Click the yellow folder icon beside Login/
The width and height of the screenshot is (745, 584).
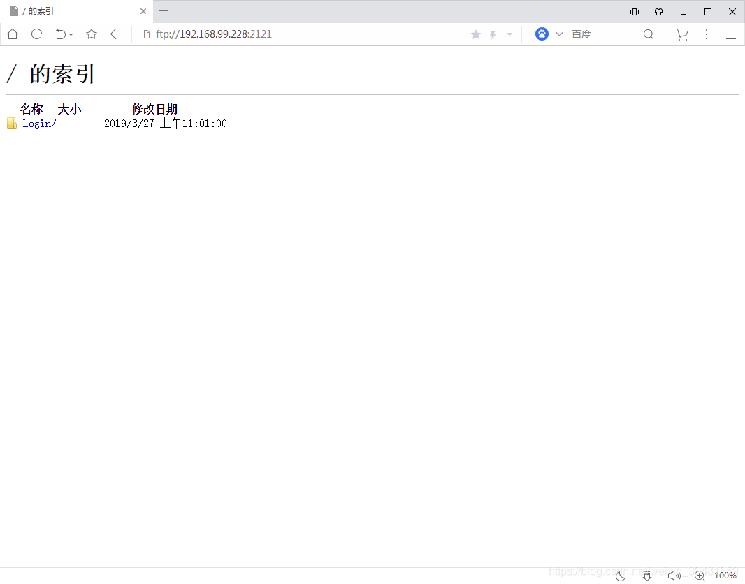[x=12, y=123]
